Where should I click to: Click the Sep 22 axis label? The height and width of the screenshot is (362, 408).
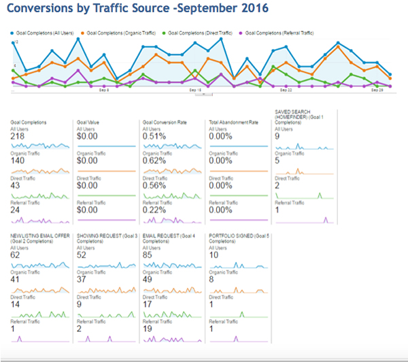coord(286,90)
